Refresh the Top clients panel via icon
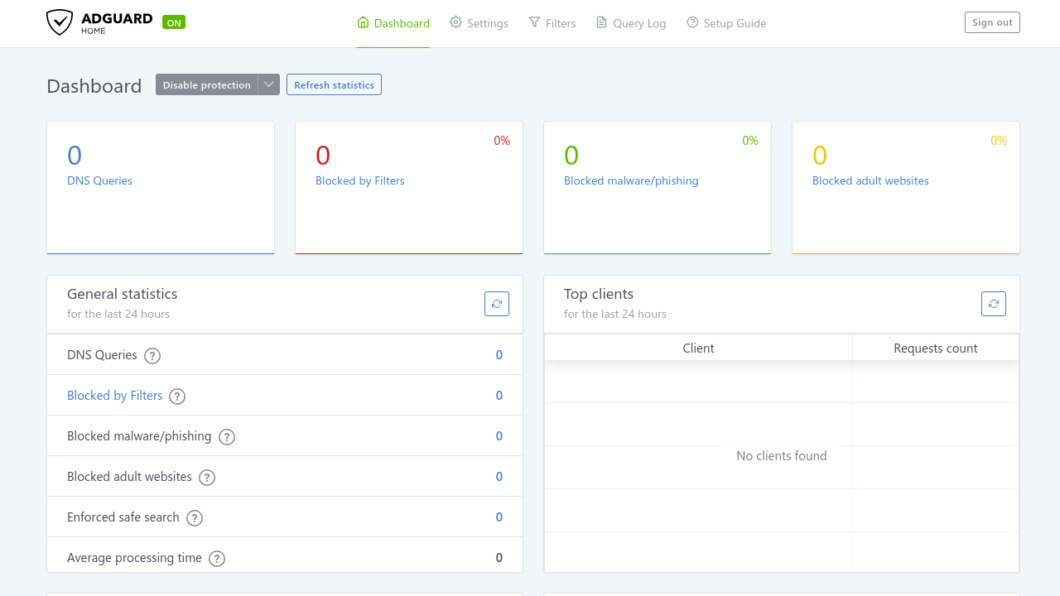 click(994, 304)
